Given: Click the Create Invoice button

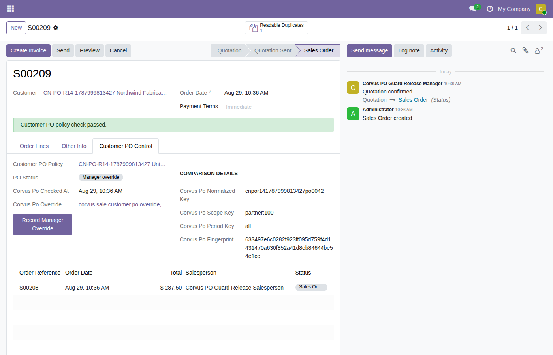Looking at the screenshot, I should (x=28, y=50).
